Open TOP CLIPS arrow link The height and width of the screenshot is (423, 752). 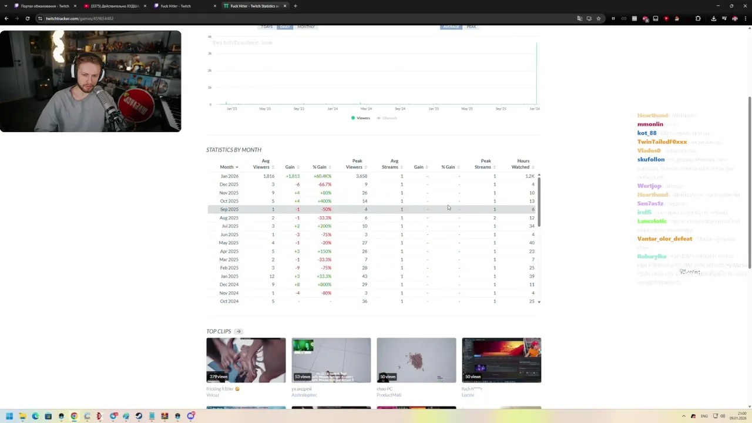click(239, 331)
